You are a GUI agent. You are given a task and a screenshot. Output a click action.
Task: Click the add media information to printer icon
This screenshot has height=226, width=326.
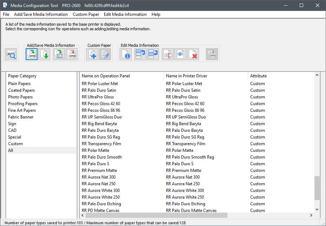[32, 54]
